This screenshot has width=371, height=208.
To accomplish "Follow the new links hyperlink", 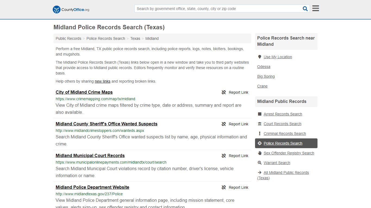I will 102,81.
